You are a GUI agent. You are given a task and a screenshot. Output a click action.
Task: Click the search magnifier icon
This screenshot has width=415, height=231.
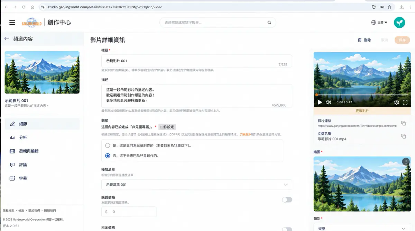(269, 23)
